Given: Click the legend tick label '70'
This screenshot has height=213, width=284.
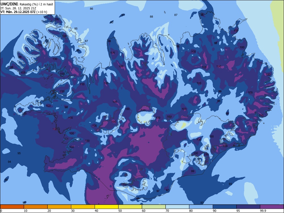Looking at the screenshot, I should [x=167, y=211].
